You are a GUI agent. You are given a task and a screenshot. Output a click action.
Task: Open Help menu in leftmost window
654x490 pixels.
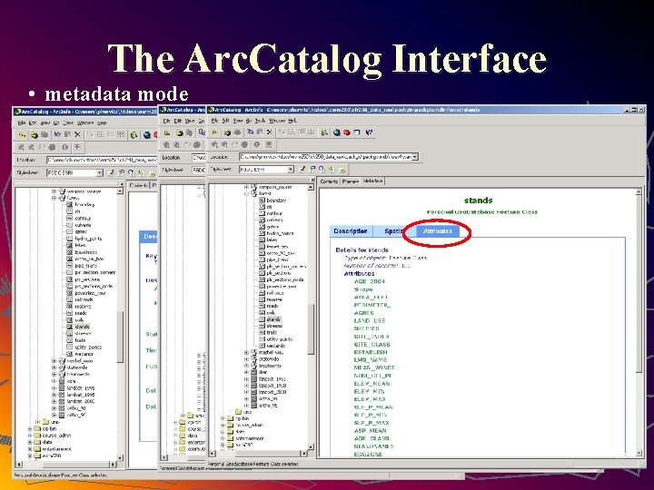pyautogui.click(x=102, y=122)
